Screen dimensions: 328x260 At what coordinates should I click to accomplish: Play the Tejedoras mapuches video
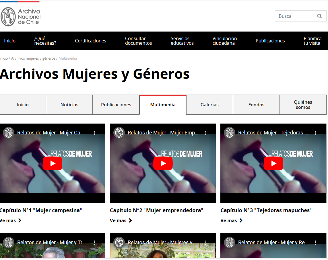[x=273, y=163]
